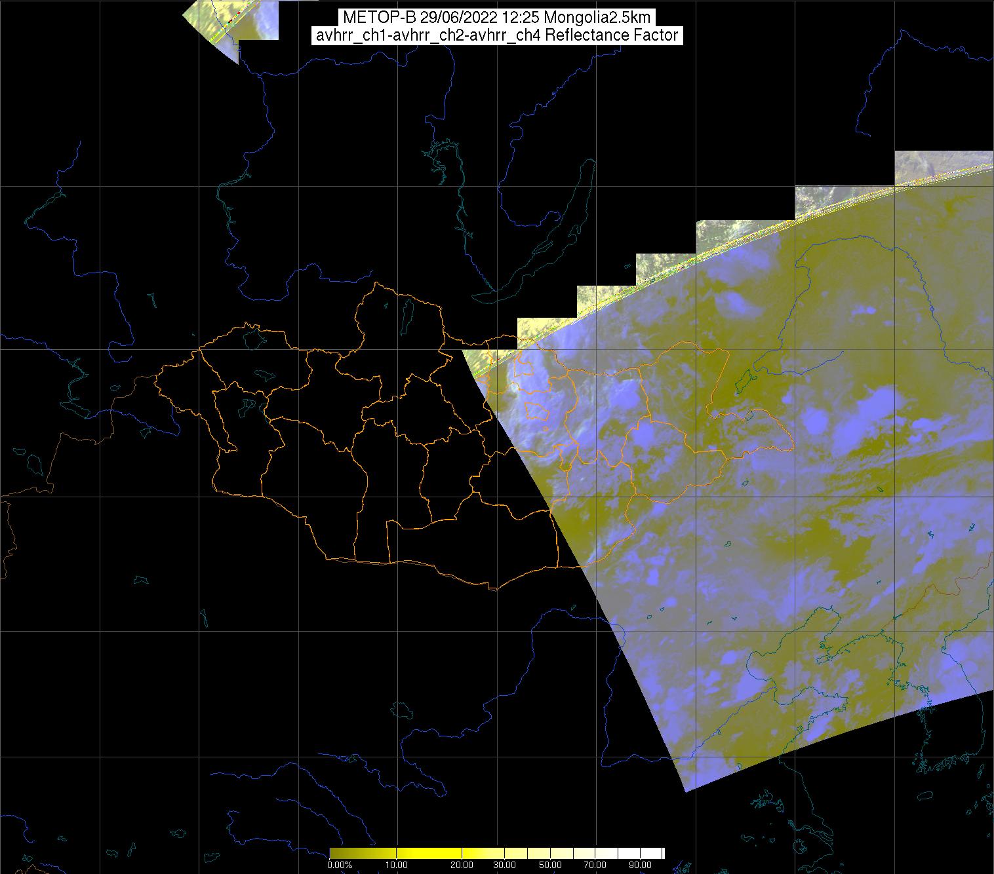This screenshot has height=874, width=994.
Task: Click the '50.00' color scale label
Action: point(551,866)
